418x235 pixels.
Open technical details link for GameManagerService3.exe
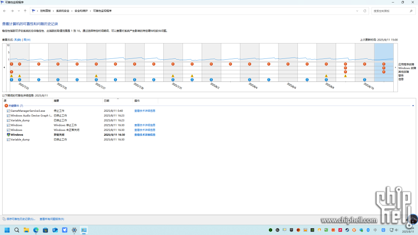145,111
